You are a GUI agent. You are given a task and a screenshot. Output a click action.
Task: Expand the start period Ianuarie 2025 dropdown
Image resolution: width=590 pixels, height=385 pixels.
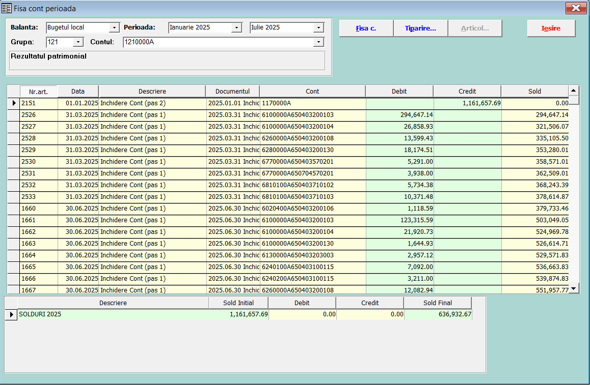coord(236,27)
